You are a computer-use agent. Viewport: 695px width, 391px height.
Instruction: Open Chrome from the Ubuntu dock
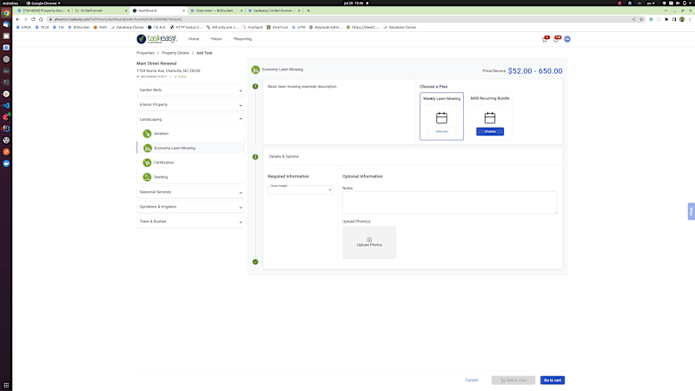pyautogui.click(x=6, y=13)
